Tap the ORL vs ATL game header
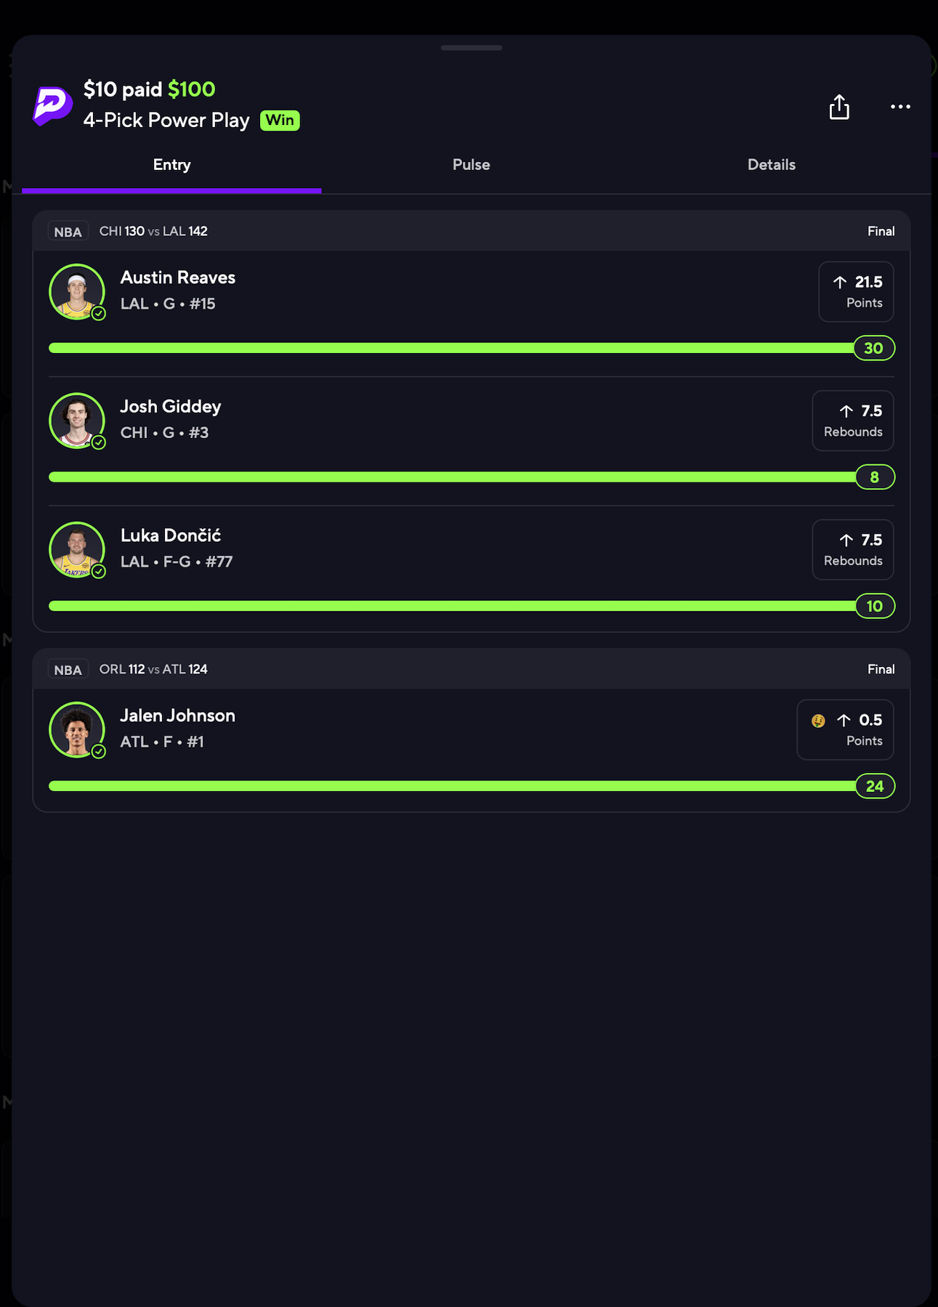Viewport: 938px width, 1307px height. [472, 669]
